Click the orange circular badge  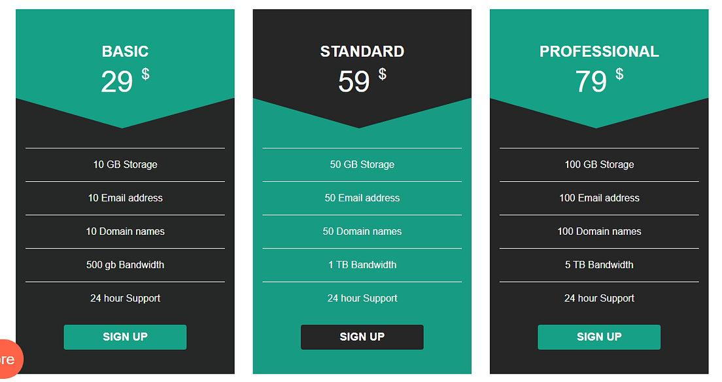[7, 358]
